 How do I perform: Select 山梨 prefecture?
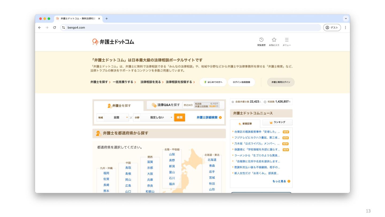[x=172, y=154]
